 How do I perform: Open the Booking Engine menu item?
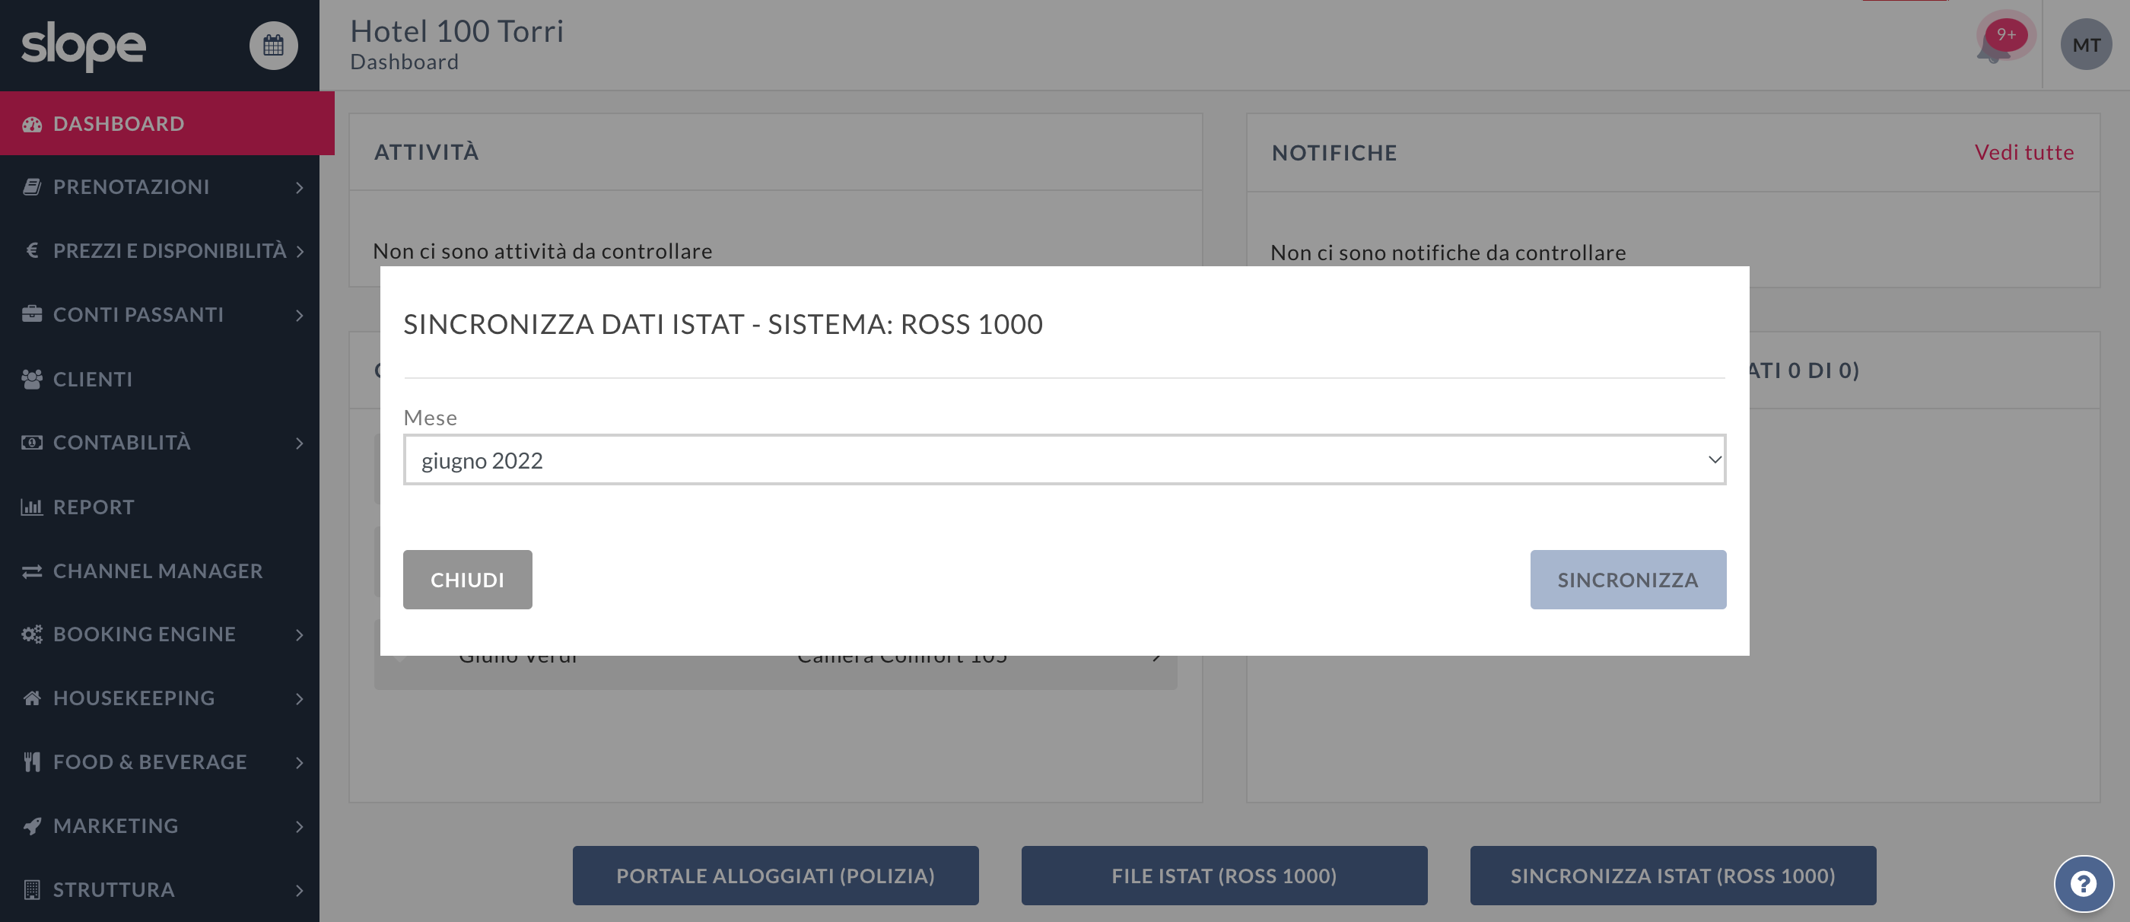point(144,634)
